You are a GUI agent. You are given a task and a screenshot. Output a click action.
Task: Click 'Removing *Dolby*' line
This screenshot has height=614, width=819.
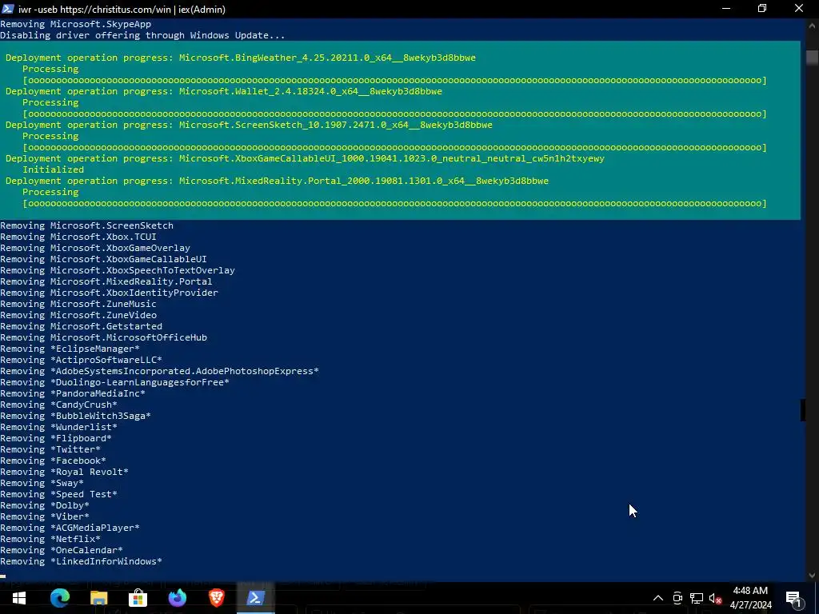45,505
